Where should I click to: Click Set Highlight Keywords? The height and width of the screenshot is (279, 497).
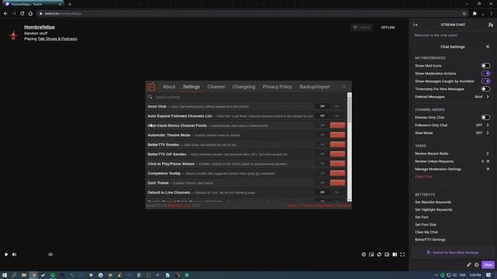click(x=433, y=210)
